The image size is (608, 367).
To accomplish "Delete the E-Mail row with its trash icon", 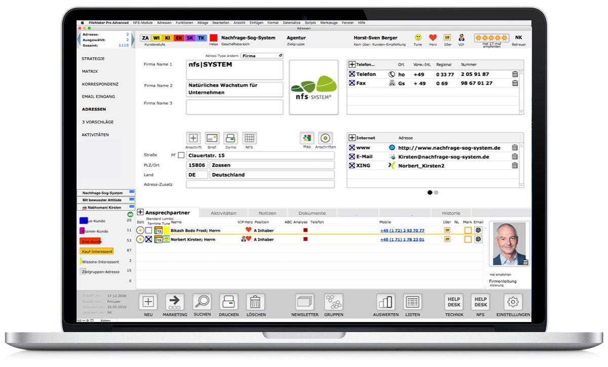I will [515, 157].
